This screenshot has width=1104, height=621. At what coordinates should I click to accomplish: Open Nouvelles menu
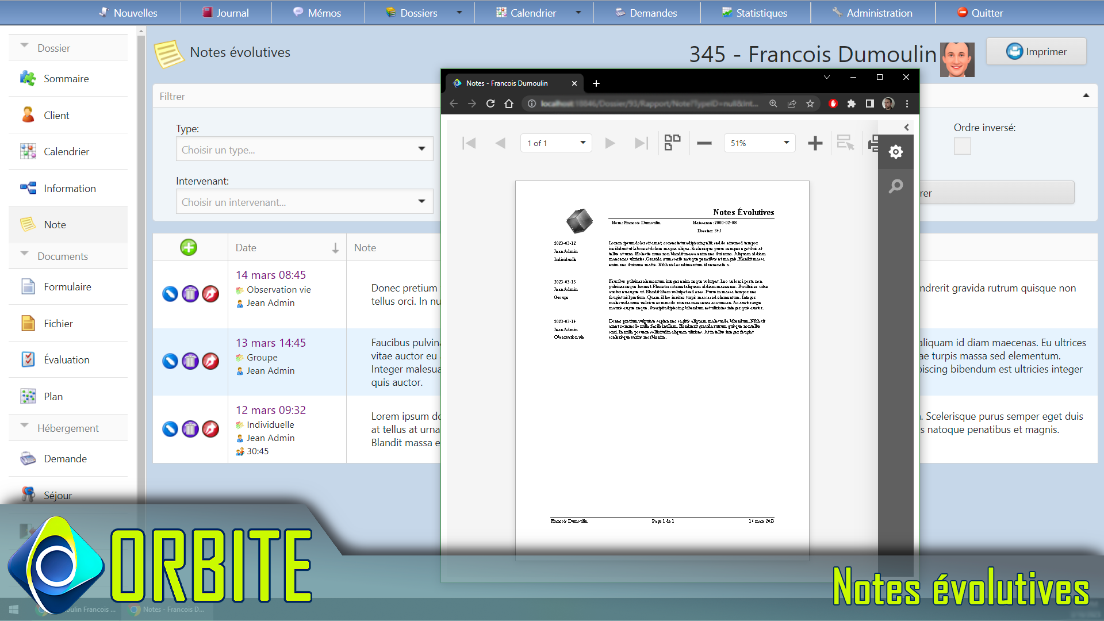(x=128, y=13)
